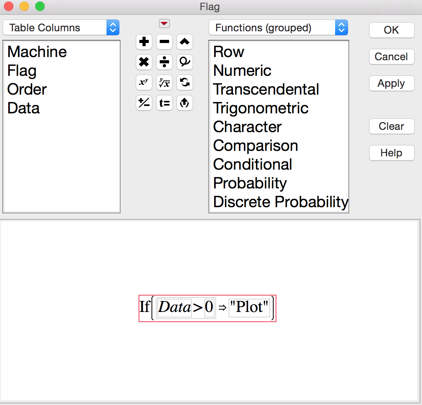The height and width of the screenshot is (405, 422).
Task: Click the circular arrows switch terms button
Action: coord(185,82)
